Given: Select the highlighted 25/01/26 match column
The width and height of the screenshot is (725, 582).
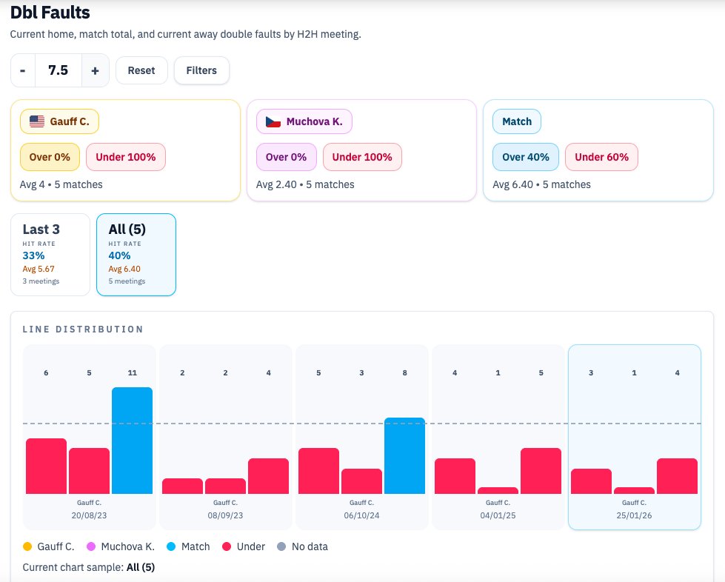Looking at the screenshot, I should pyautogui.click(x=634, y=437).
